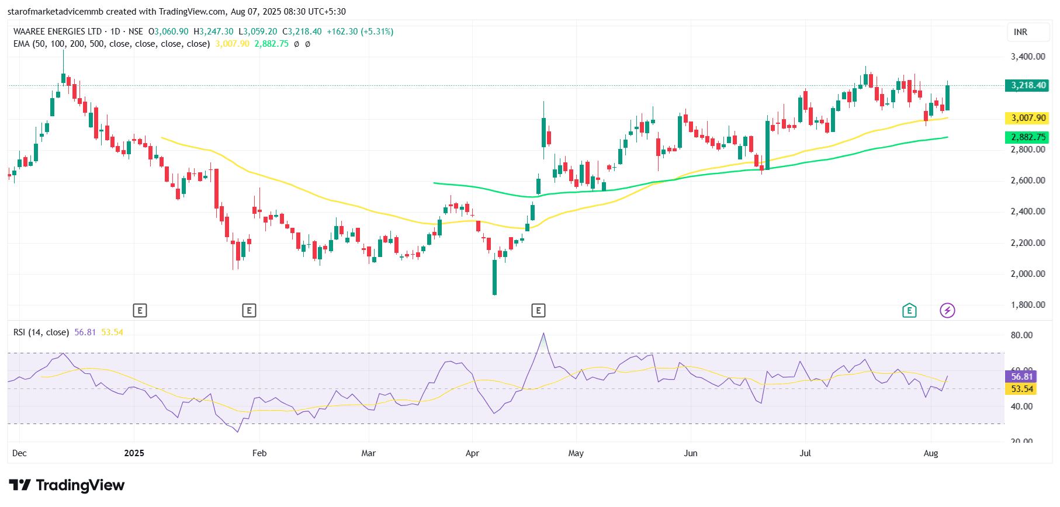Click the Dec label on time axis
Image resolution: width=1060 pixels, height=507 pixels.
click(x=19, y=453)
